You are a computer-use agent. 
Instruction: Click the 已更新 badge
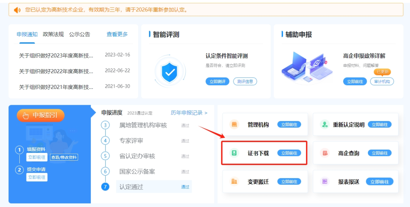pyautogui.click(x=382, y=72)
